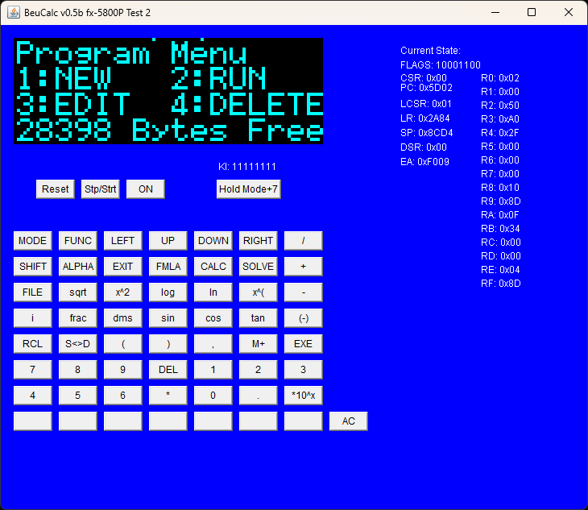
Task: Click the tan key
Action: coord(258,318)
